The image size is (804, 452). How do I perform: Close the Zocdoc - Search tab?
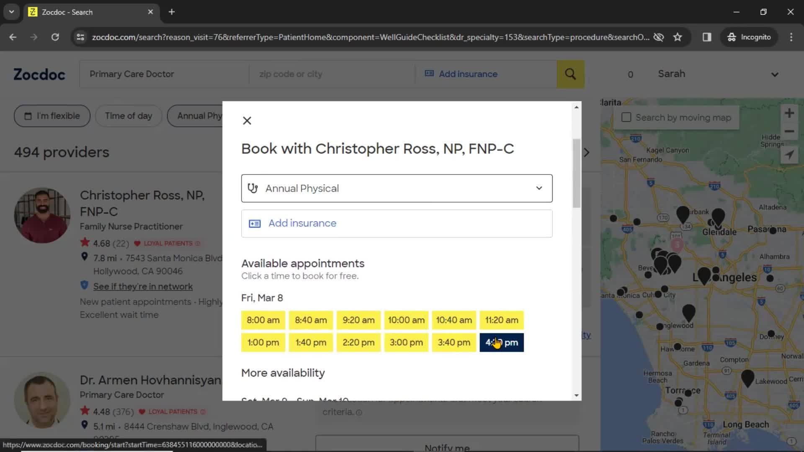pyautogui.click(x=150, y=12)
